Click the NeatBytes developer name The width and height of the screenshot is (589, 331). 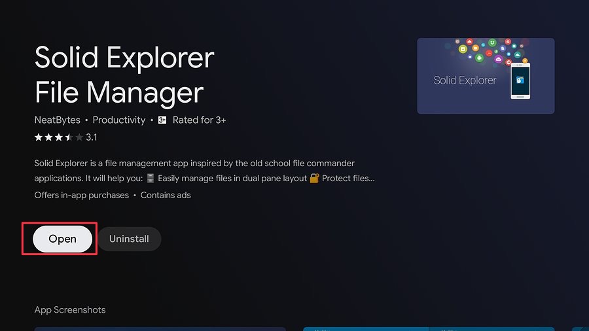57,120
